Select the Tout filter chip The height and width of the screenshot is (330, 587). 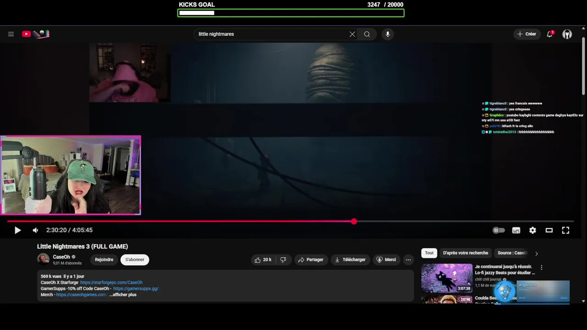(x=429, y=253)
